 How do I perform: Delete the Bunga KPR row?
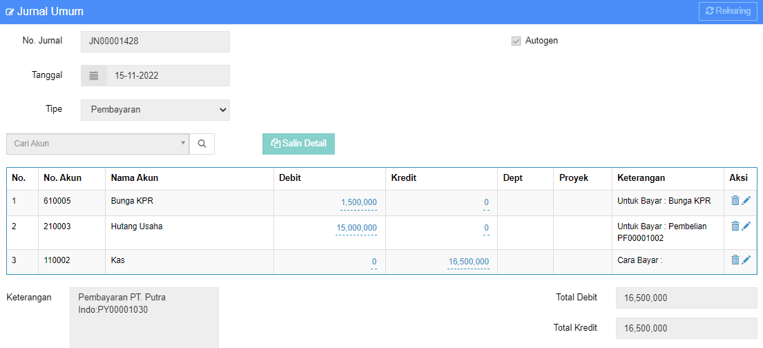735,200
